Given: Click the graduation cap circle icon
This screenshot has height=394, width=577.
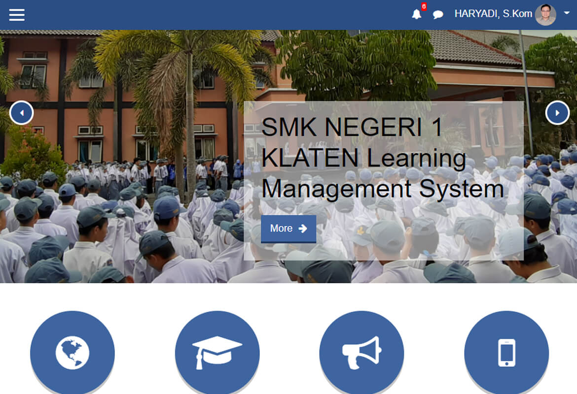Looking at the screenshot, I should 217,353.
